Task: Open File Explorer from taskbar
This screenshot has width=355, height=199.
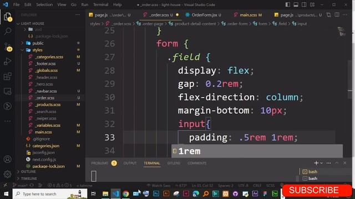Action: coord(105,193)
